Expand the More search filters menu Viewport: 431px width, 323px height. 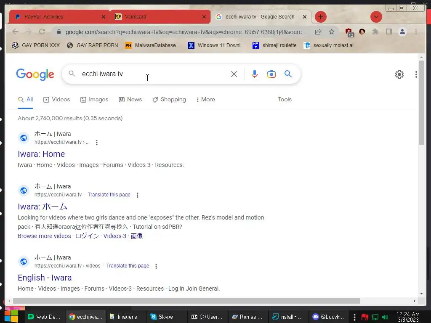(205, 100)
